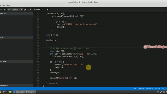Viewport: 167px width, 94px height.
Task: Click line number 85 in the gutter
Action: point(38,84)
